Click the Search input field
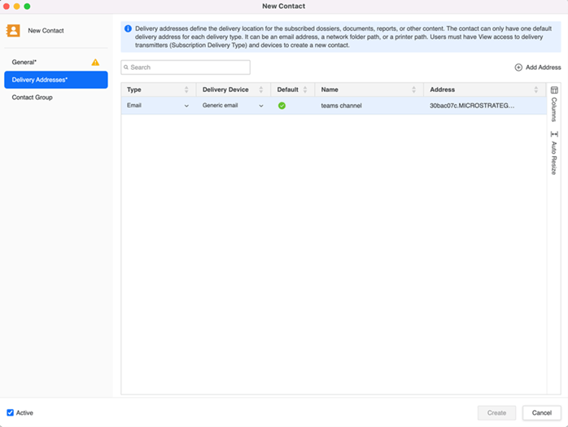This screenshot has height=427, width=568. pyautogui.click(x=187, y=68)
